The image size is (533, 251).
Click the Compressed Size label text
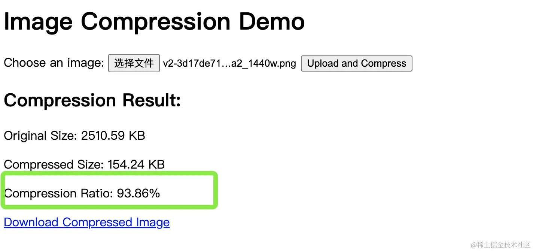click(x=54, y=164)
